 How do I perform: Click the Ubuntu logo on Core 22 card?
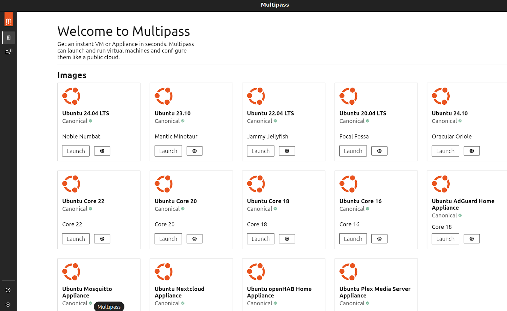click(71, 184)
